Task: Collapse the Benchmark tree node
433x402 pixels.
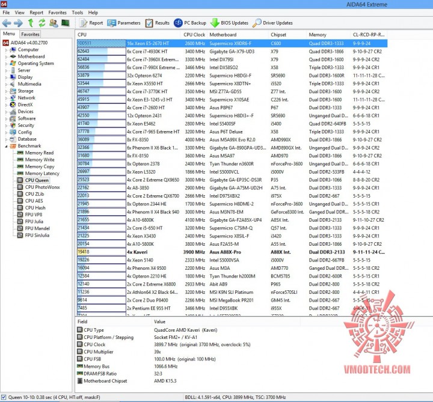Action: [x=7, y=146]
